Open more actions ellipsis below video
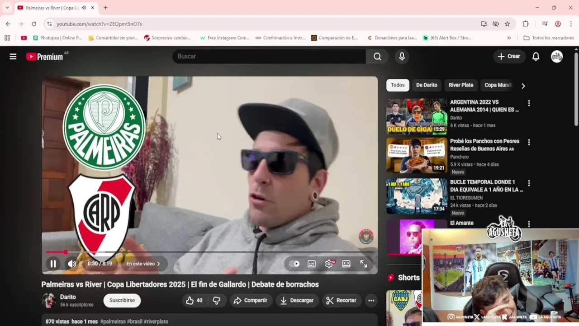The image size is (579, 326). pyautogui.click(x=371, y=301)
